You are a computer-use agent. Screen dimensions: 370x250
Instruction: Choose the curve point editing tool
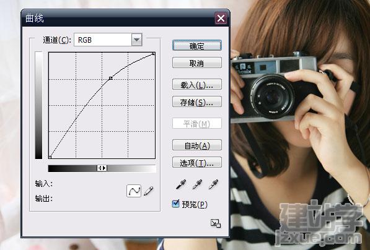[x=134, y=191]
